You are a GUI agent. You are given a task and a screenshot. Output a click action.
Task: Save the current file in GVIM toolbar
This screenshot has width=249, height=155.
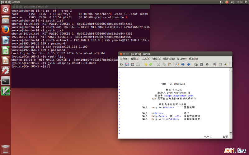click(127, 64)
